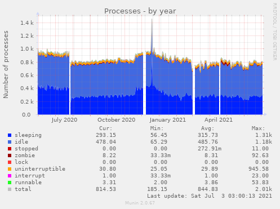Click the total legend color swatch
The width and height of the screenshot is (280, 209).
10,189
